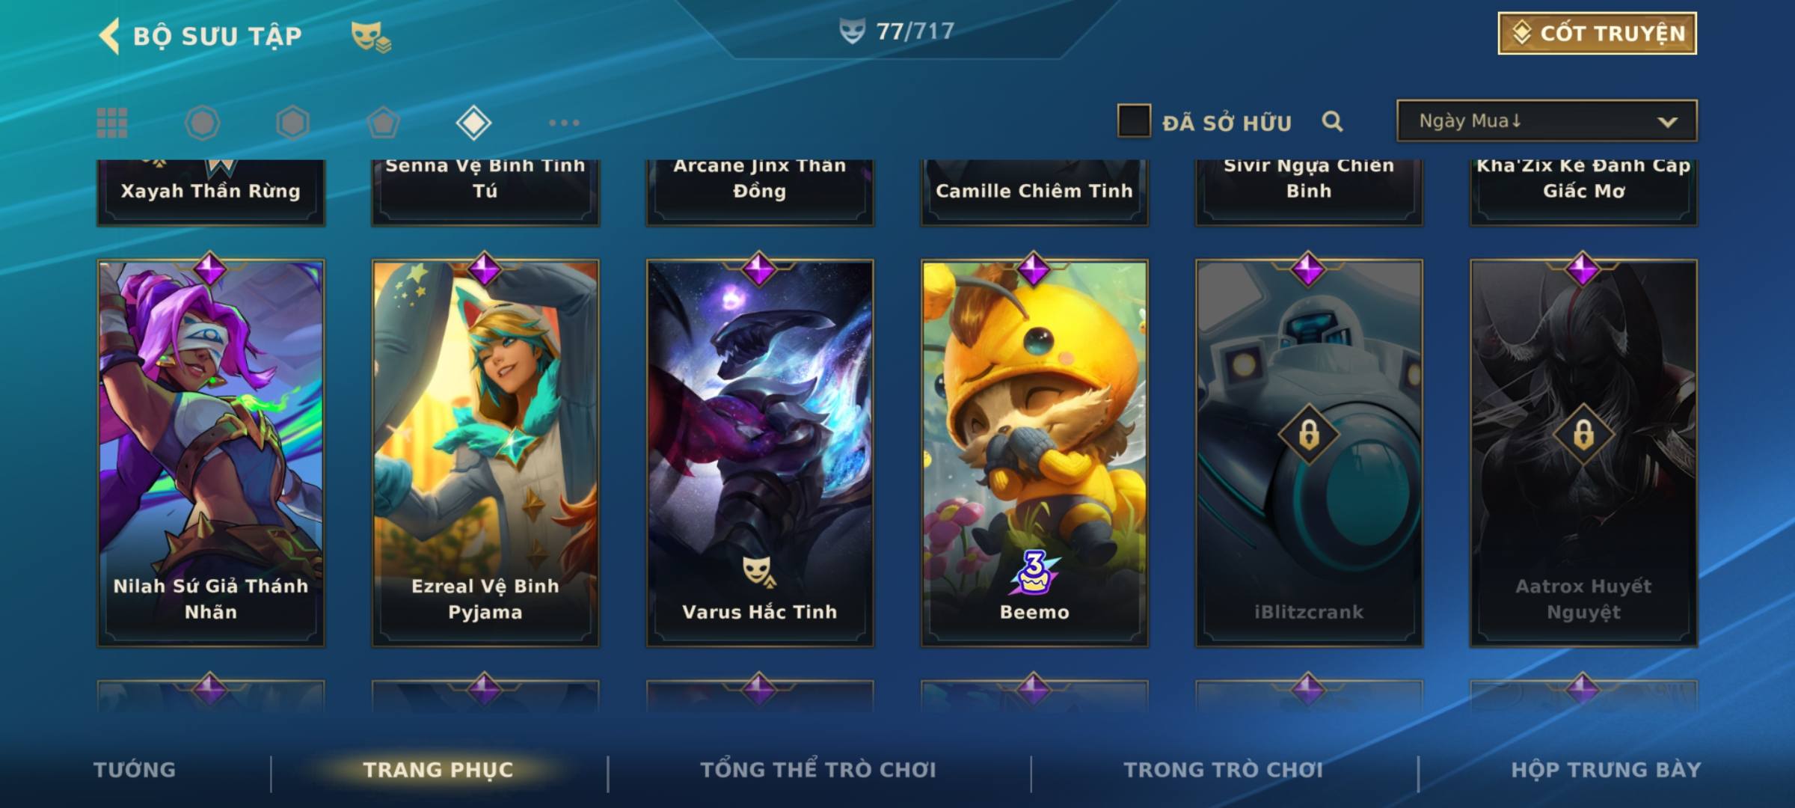
Task: Select the all-skins grid filter icon
Action: tap(112, 123)
